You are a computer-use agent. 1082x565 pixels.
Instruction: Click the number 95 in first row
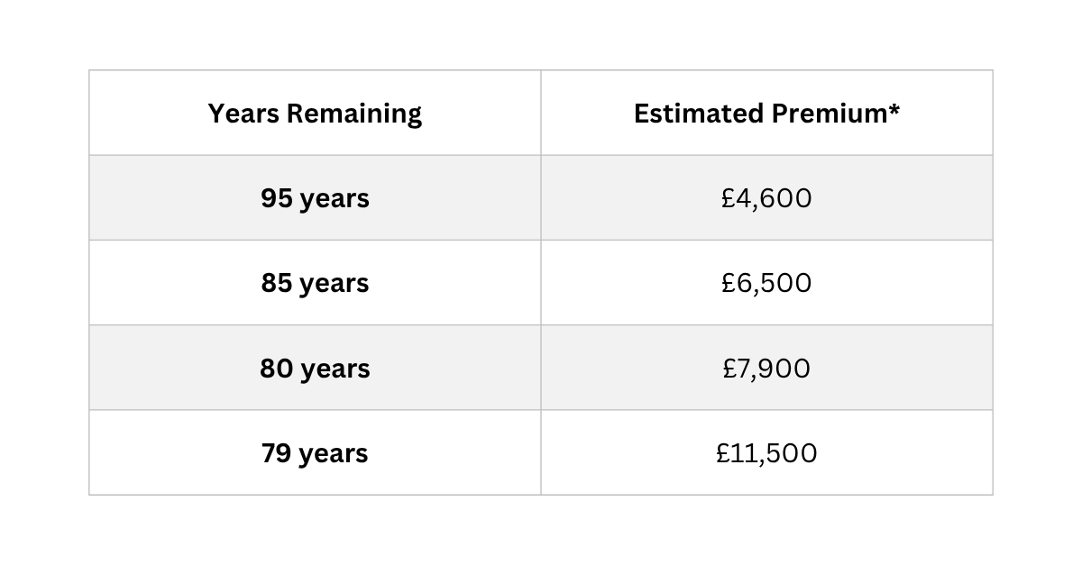point(277,198)
